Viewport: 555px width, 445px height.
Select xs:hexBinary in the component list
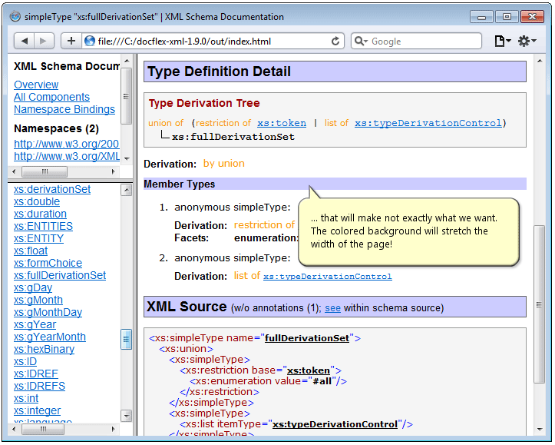pyautogui.click(x=44, y=349)
